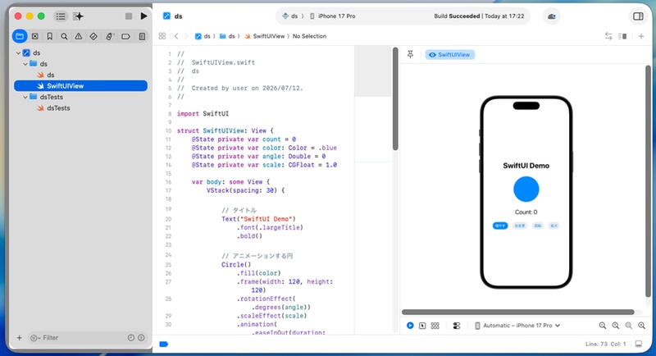Collapse the ds project root
The height and width of the screenshot is (356, 656).
click(18, 53)
